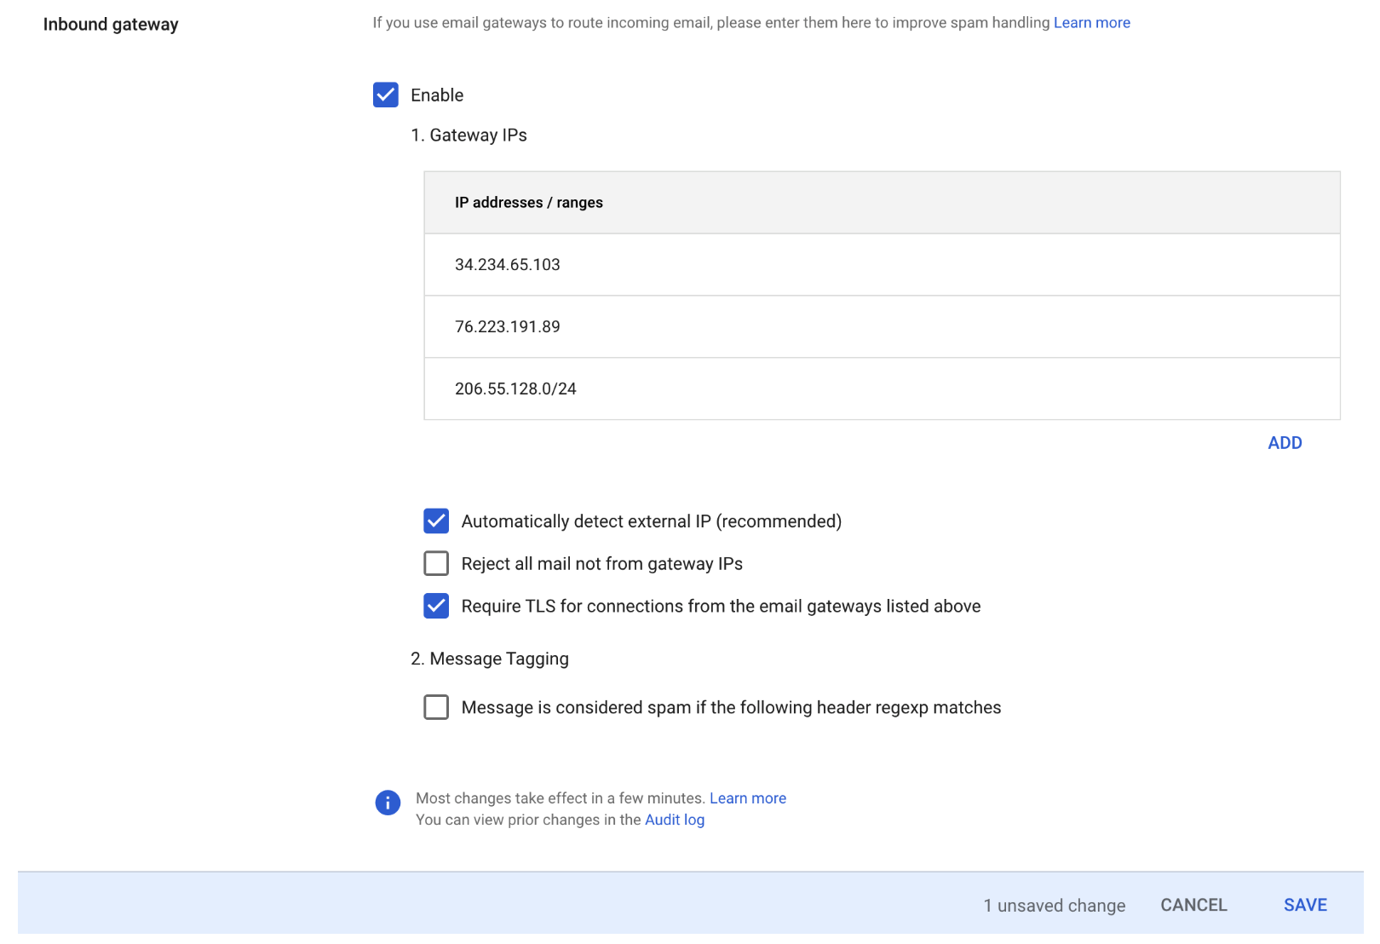Select the IP row 34.234.65.103
The image size is (1380, 944).
(x=508, y=265)
